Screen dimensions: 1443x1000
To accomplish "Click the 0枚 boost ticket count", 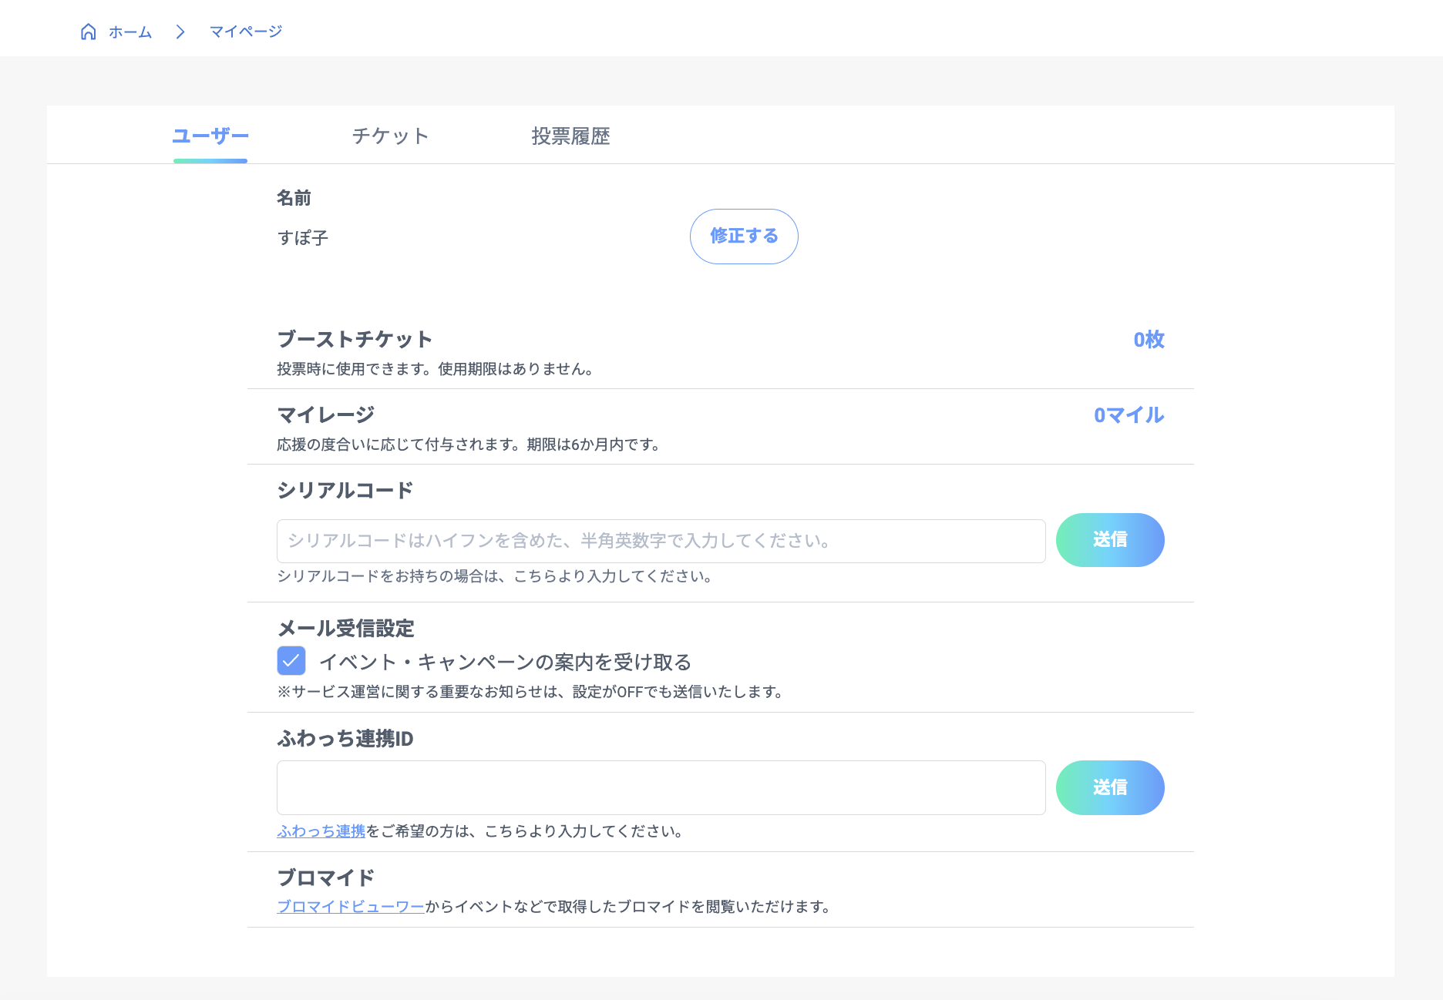I will pos(1148,340).
